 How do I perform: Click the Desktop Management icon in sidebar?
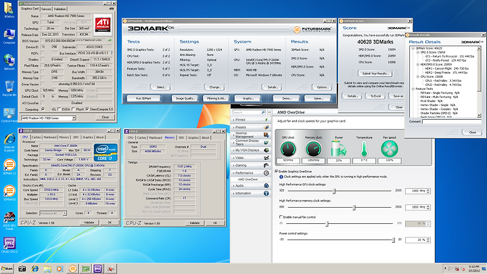[266, 135]
